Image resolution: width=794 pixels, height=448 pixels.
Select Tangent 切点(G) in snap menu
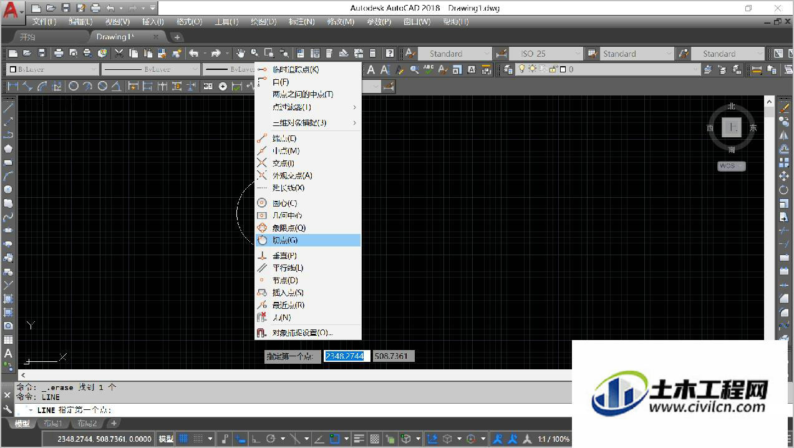[308, 240]
